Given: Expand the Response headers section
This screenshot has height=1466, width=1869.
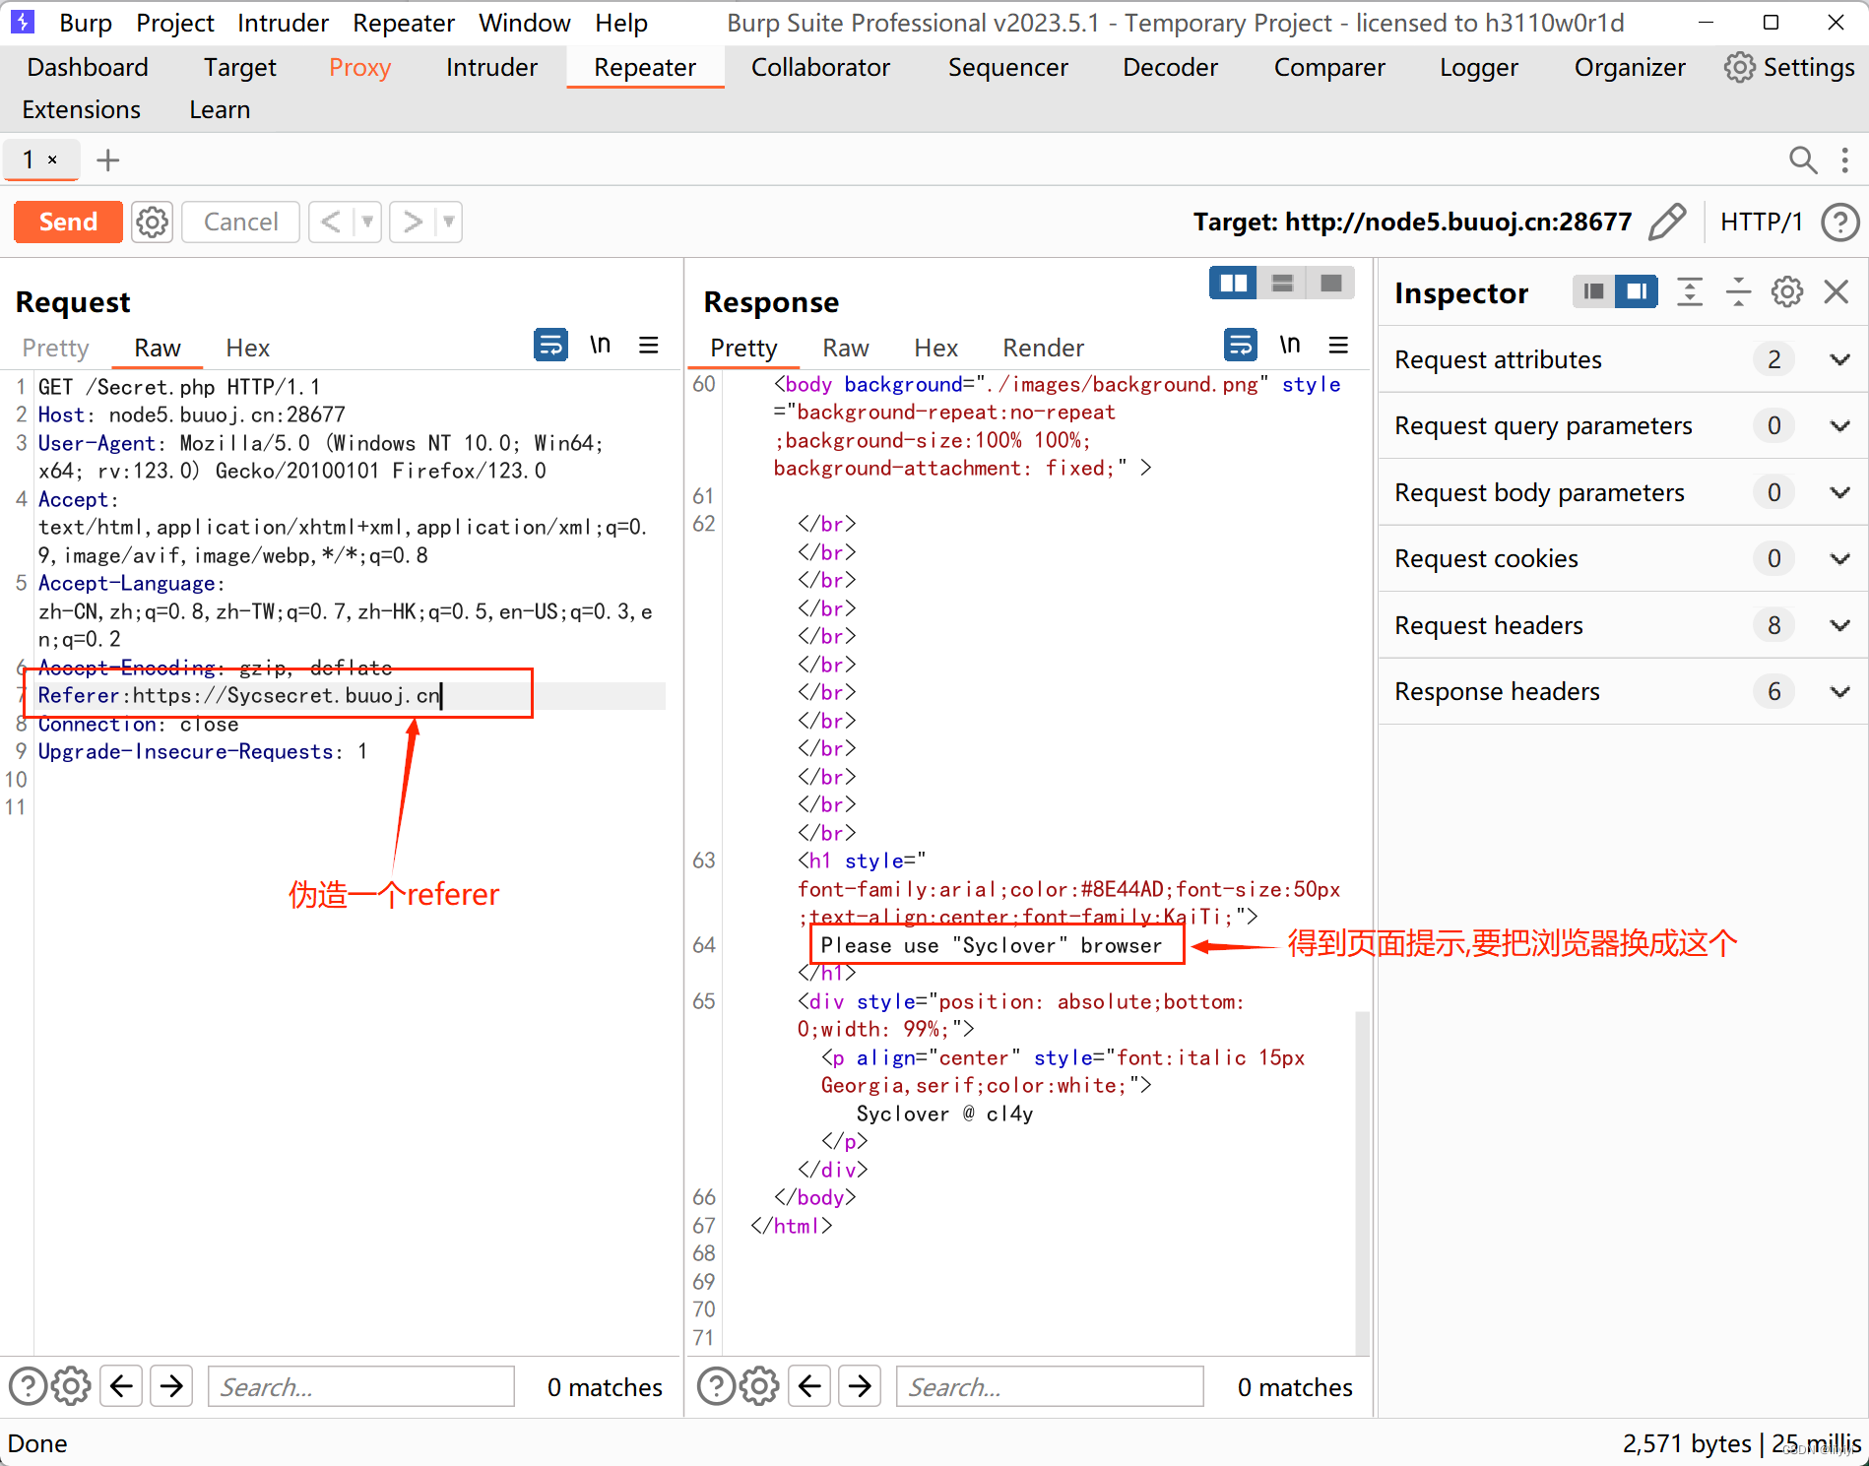Looking at the screenshot, I should click(1623, 691).
